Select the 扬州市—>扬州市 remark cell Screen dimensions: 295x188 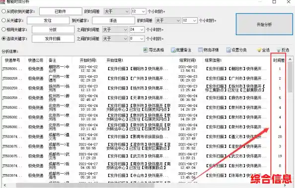(x=59, y=88)
